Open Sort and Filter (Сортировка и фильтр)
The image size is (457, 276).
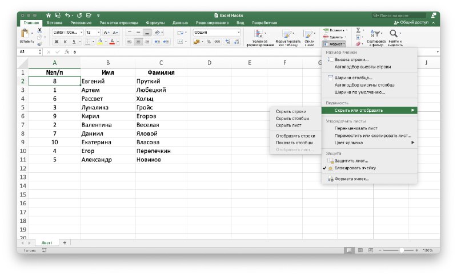(376, 38)
